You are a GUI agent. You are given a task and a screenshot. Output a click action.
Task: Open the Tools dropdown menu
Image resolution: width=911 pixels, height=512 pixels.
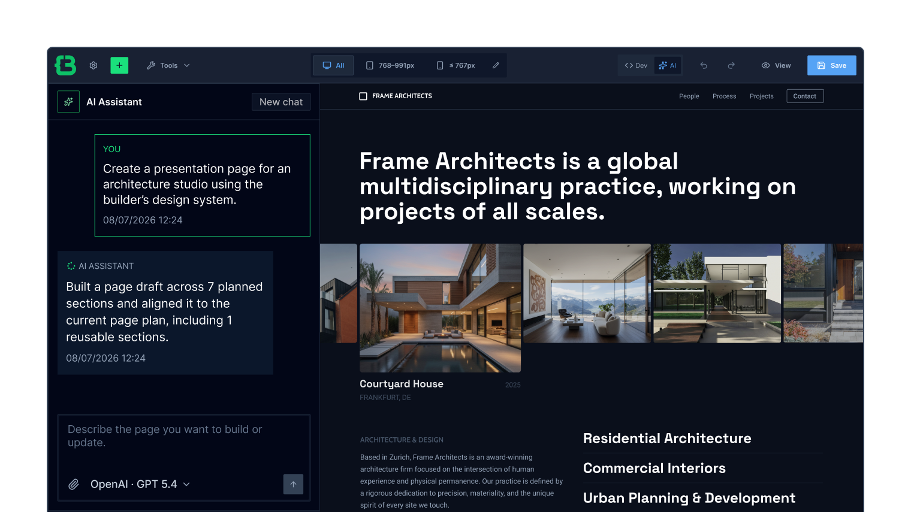pos(168,65)
